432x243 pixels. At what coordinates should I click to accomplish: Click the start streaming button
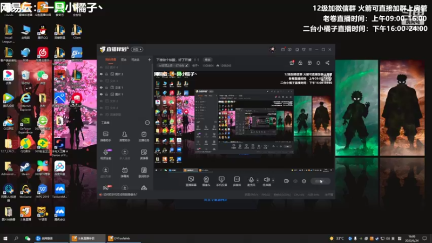[x=320, y=181]
